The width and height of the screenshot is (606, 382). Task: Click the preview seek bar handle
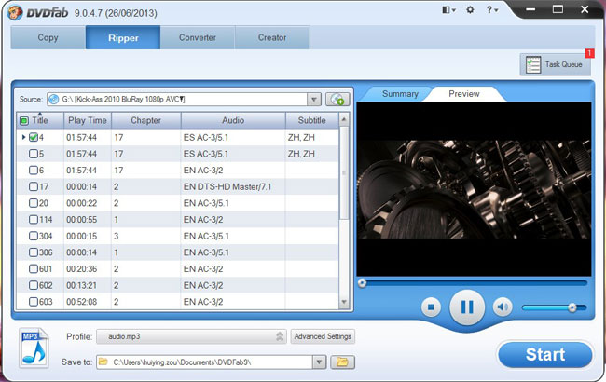[362, 283]
